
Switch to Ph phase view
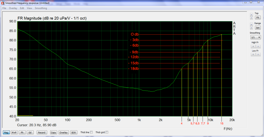(22, 133)
